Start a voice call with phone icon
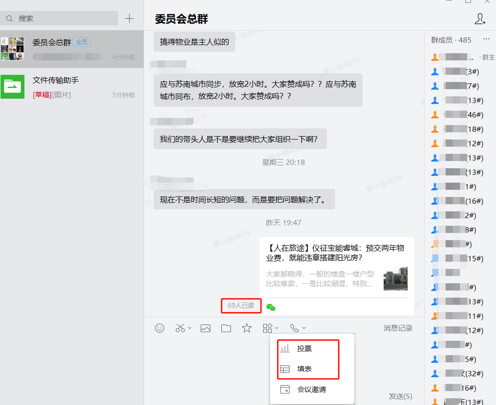 coord(294,328)
